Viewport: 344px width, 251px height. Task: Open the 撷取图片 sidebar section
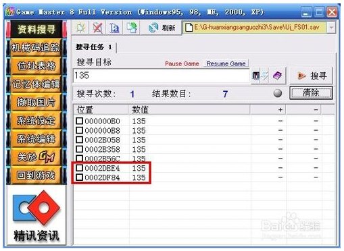[x=36, y=103]
